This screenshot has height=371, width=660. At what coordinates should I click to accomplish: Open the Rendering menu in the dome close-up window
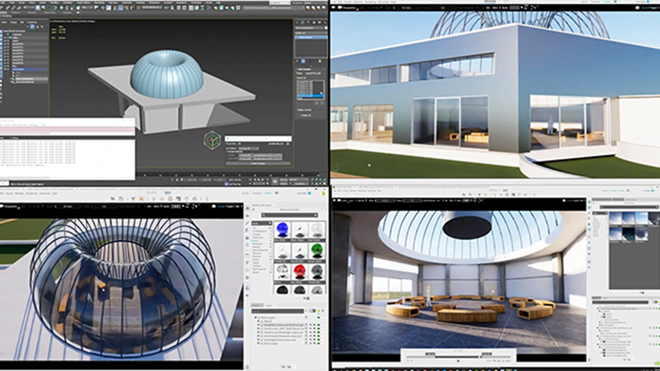pyautogui.click(x=31, y=193)
